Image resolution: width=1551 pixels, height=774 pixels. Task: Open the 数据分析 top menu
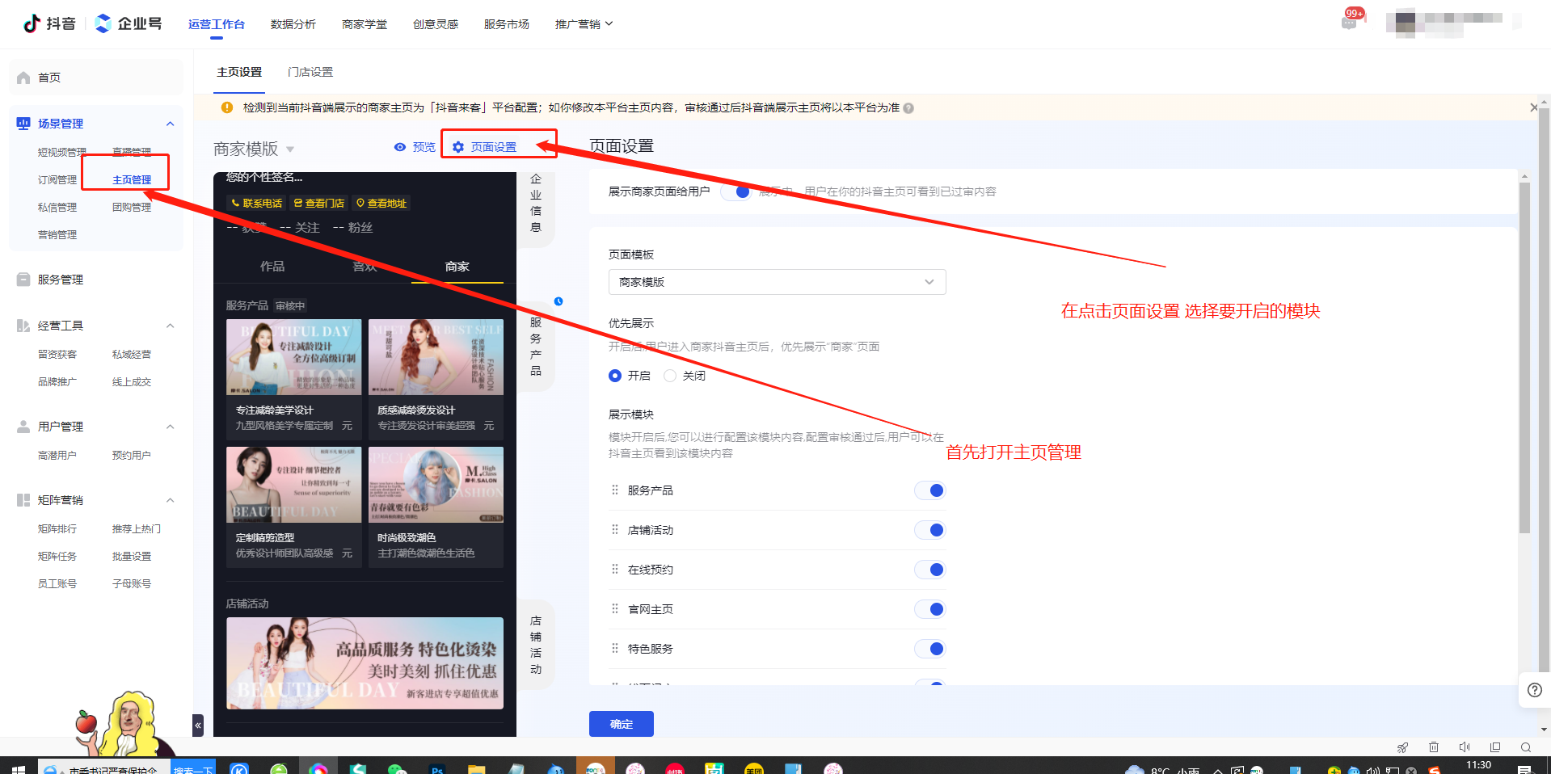pos(293,24)
